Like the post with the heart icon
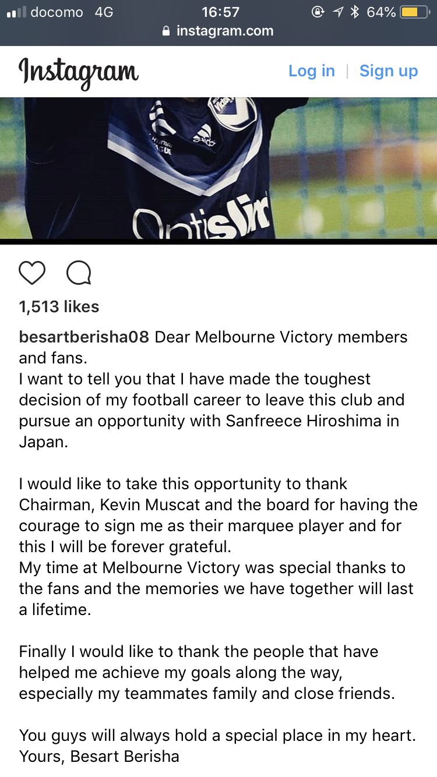 (x=32, y=273)
